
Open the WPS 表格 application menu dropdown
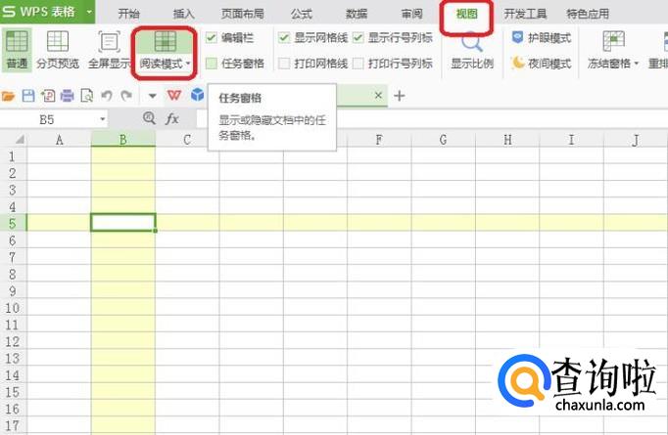click(x=89, y=13)
